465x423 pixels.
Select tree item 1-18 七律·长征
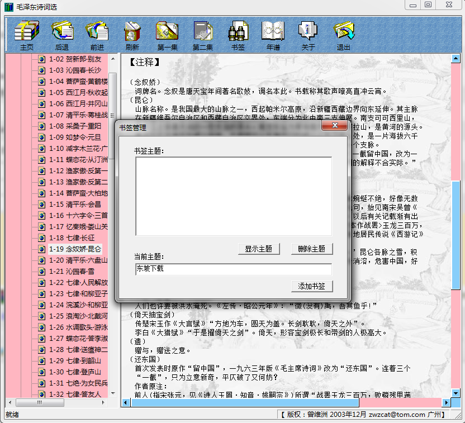pos(72,237)
